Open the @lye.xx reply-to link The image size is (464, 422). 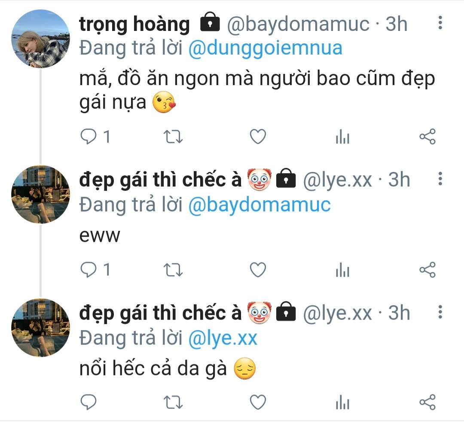[x=223, y=338]
